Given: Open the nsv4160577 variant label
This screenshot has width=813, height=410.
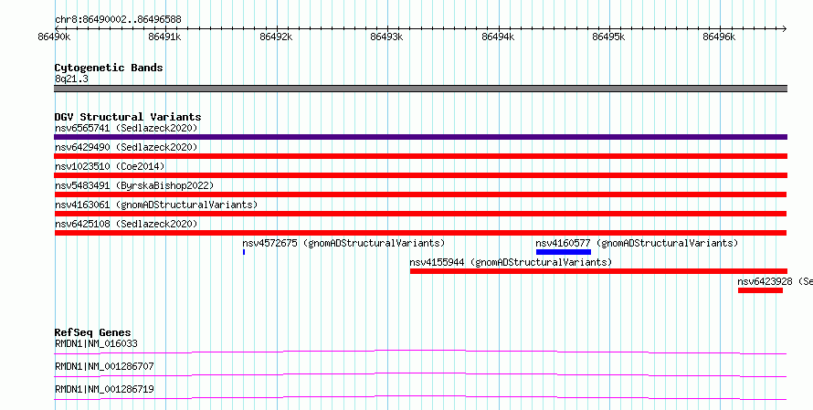Looking at the screenshot, I should [x=637, y=243].
